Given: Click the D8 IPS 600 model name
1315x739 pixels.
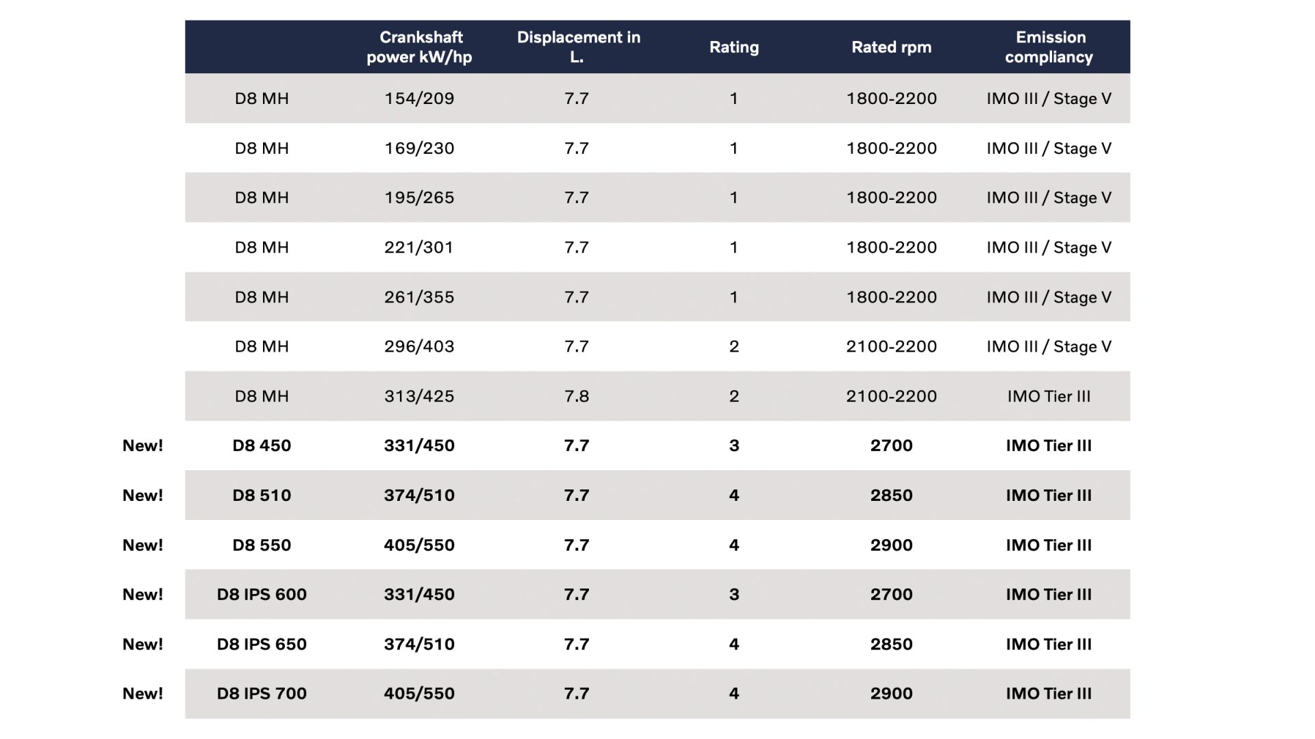Looking at the screenshot, I should coord(262,595).
